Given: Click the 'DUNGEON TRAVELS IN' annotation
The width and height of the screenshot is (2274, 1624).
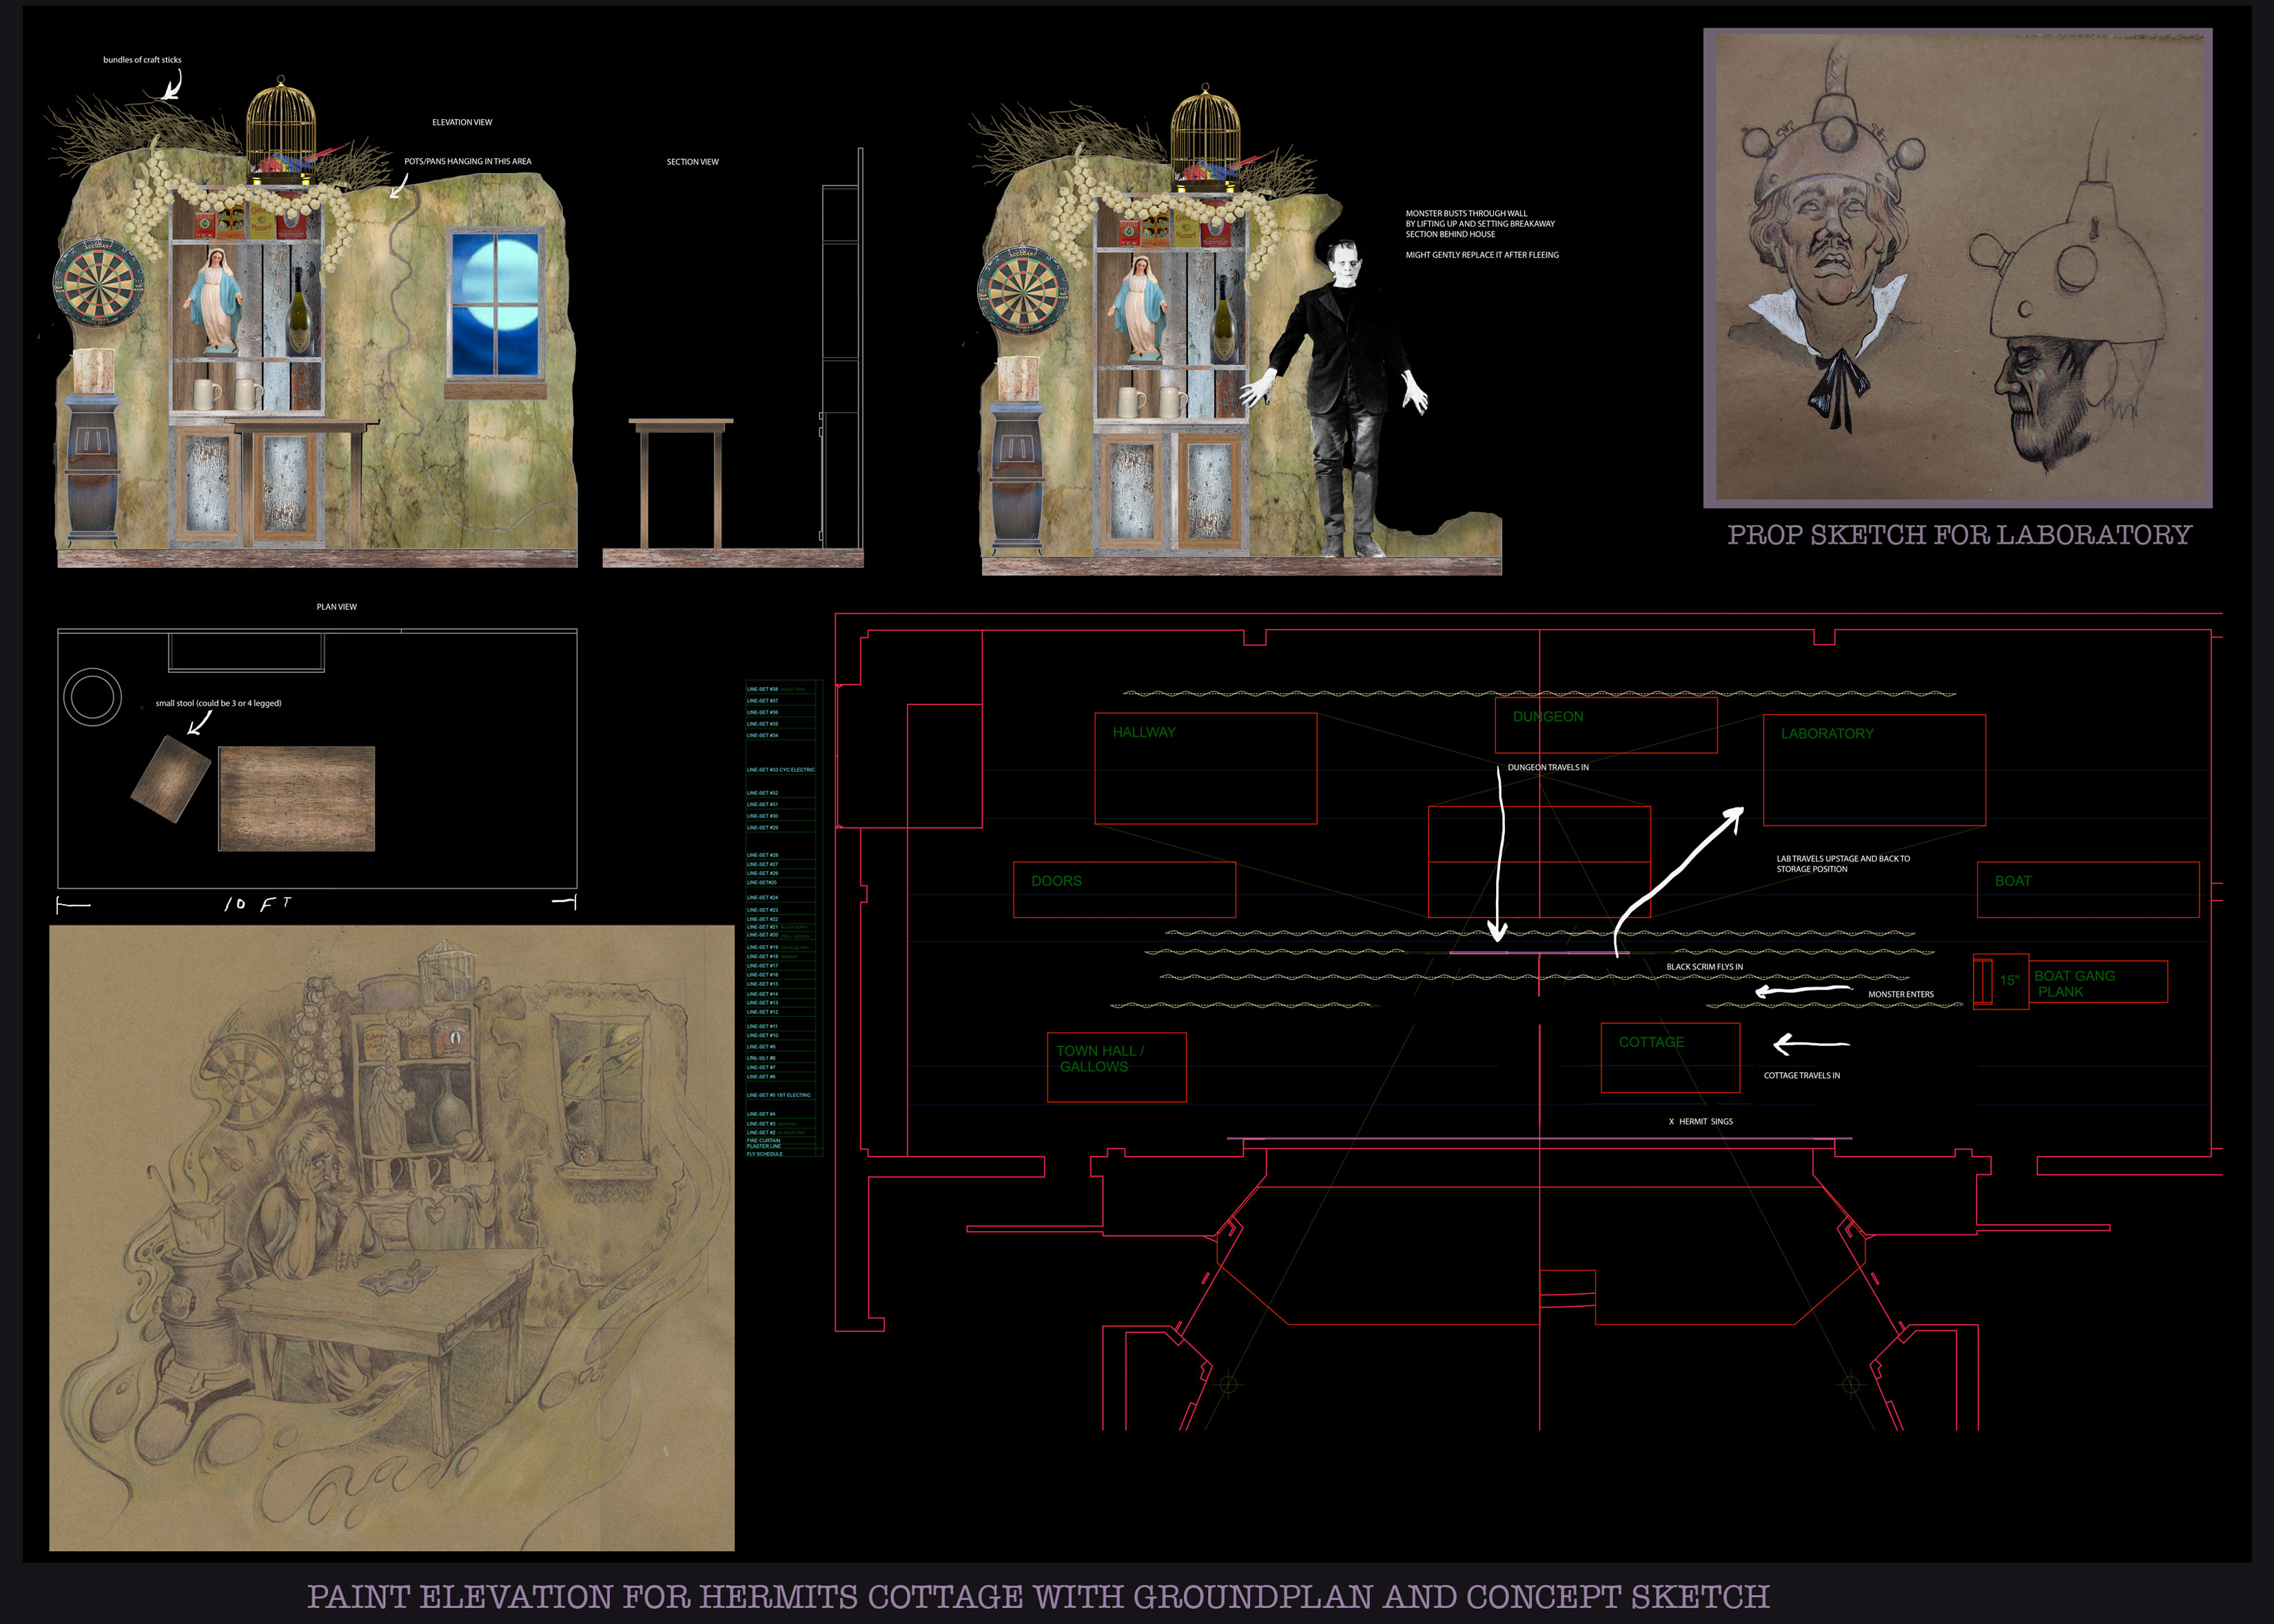Looking at the screenshot, I should click(x=1548, y=767).
